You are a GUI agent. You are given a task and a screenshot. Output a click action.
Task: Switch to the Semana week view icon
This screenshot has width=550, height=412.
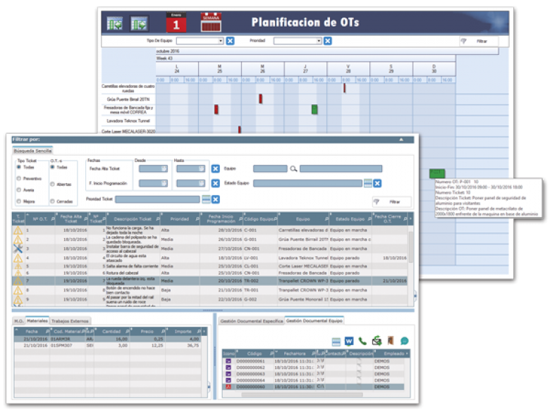(211, 22)
